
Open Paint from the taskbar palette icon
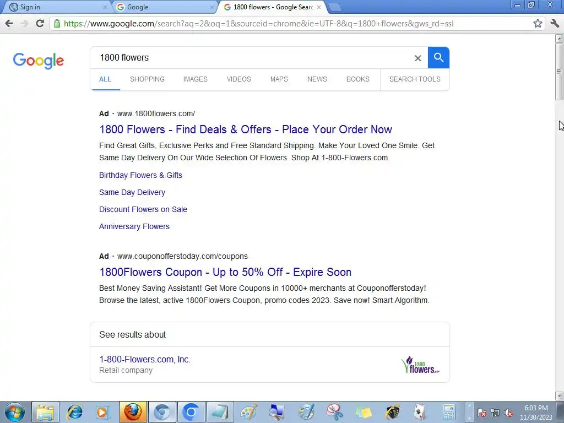click(x=248, y=412)
